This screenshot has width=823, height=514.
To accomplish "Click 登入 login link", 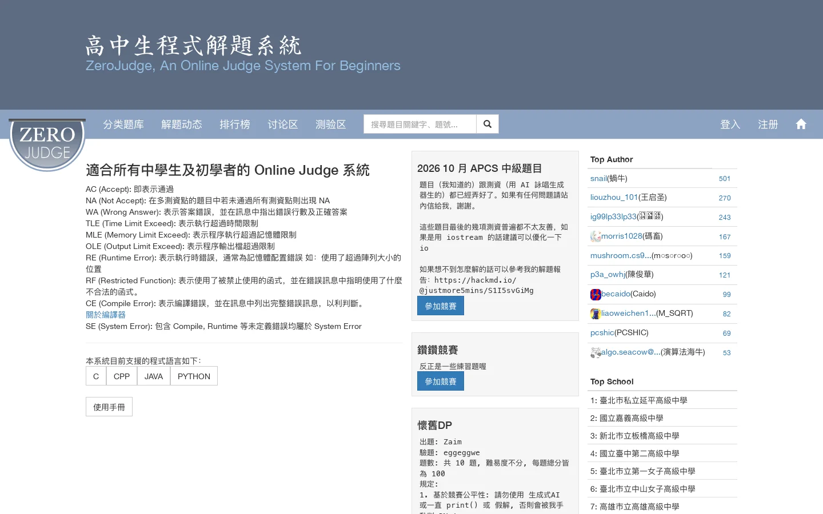I will [x=730, y=125].
